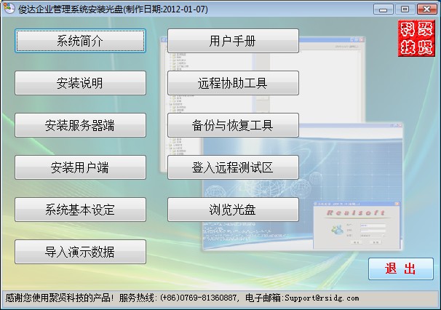This screenshot has height=310, width=441.
Task: Select 浏览光盘 to browse the disc
Action: 233,210
